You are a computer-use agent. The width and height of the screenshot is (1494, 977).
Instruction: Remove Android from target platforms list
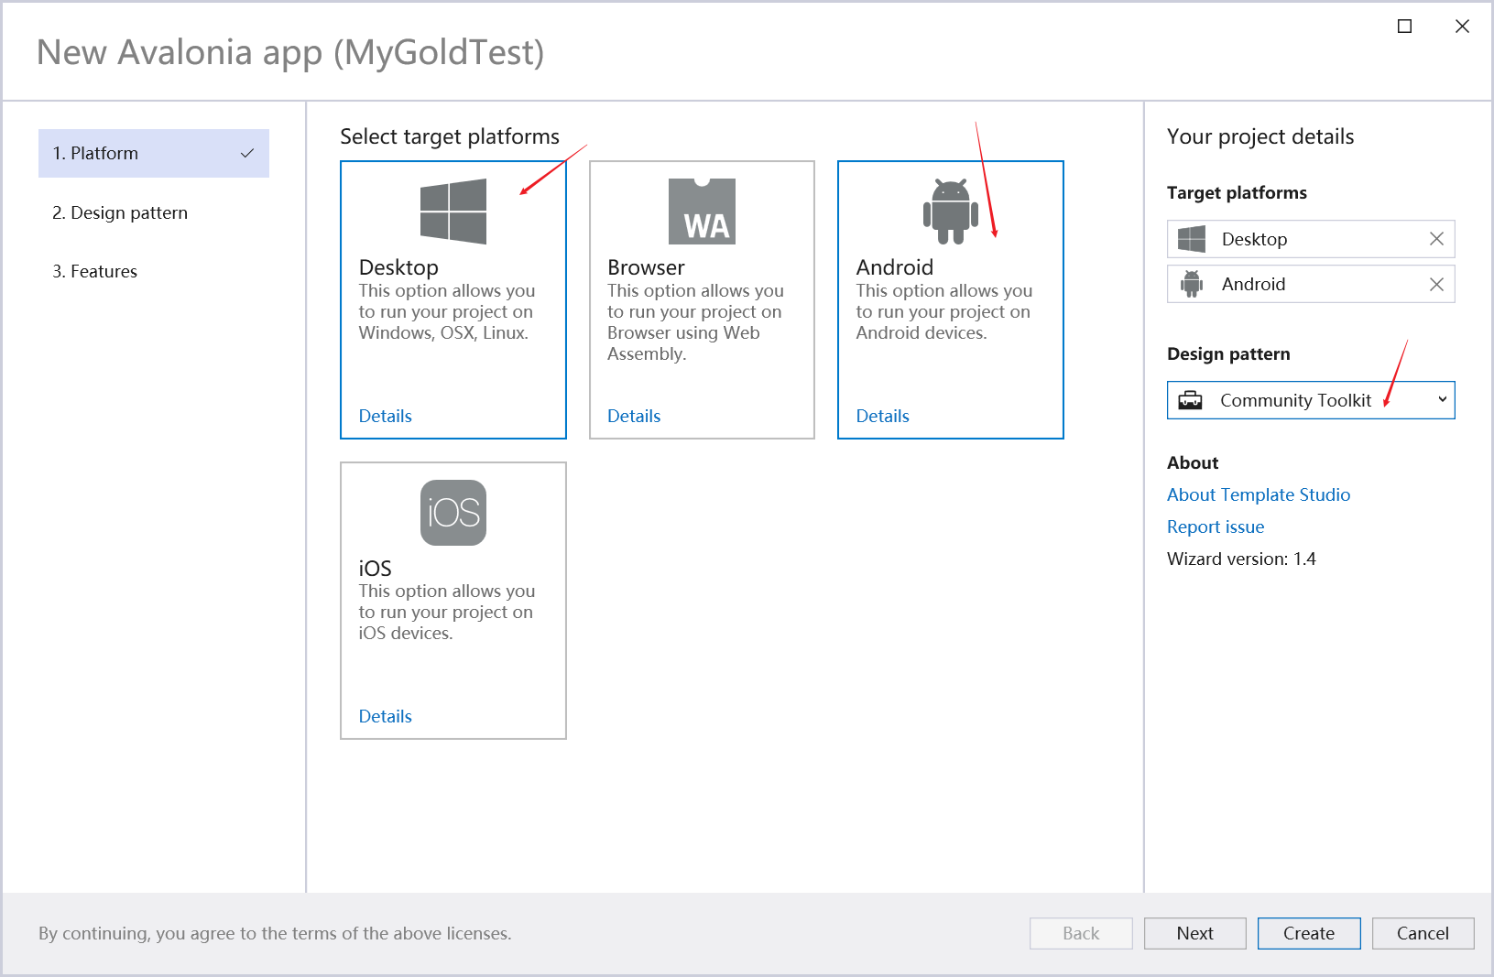[1436, 285]
